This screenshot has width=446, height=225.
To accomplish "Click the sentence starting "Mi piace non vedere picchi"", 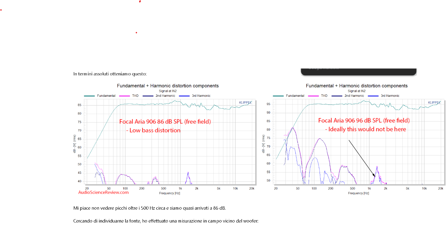I will [149, 208].
